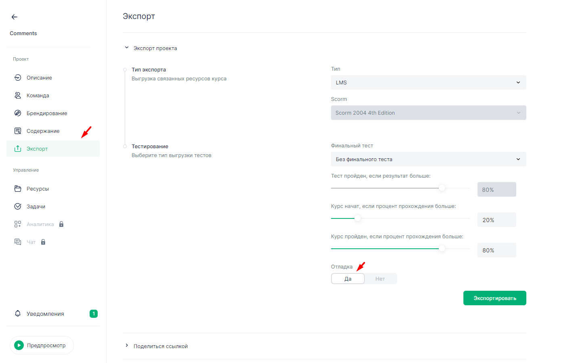This screenshot has height=363, width=576.
Task: Open the Тип export dropdown showing LMS
Action: (428, 82)
